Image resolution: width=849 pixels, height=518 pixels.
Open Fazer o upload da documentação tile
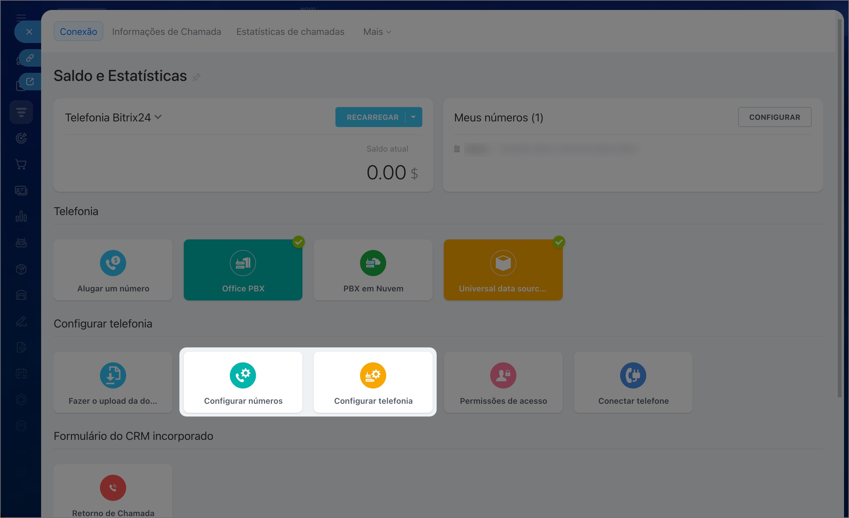click(x=113, y=382)
